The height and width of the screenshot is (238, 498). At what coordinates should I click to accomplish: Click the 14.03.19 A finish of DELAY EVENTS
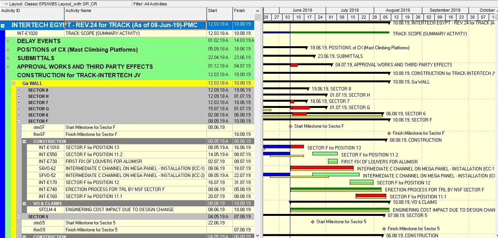pyautogui.click(x=244, y=41)
